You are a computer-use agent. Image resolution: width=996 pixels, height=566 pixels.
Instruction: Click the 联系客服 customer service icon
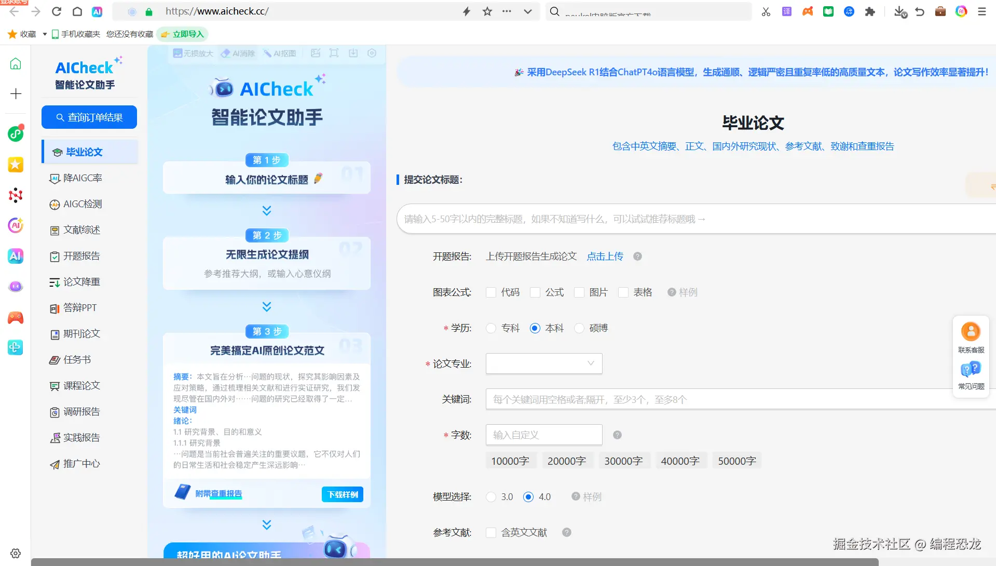click(971, 336)
